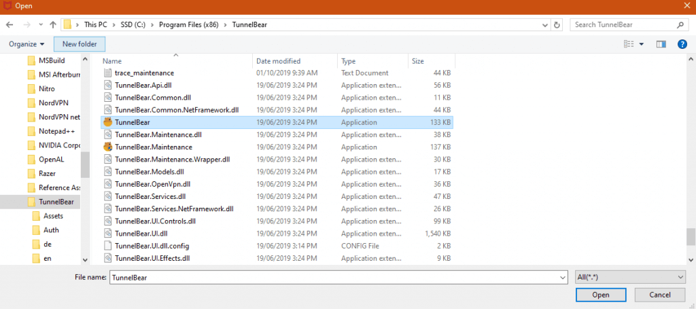Open en subfolder in the tree
Screen dimensions: 696x309
[x=43, y=259]
